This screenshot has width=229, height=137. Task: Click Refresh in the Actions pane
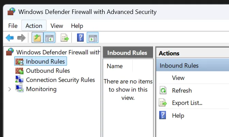pyautogui.click(x=182, y=90)
